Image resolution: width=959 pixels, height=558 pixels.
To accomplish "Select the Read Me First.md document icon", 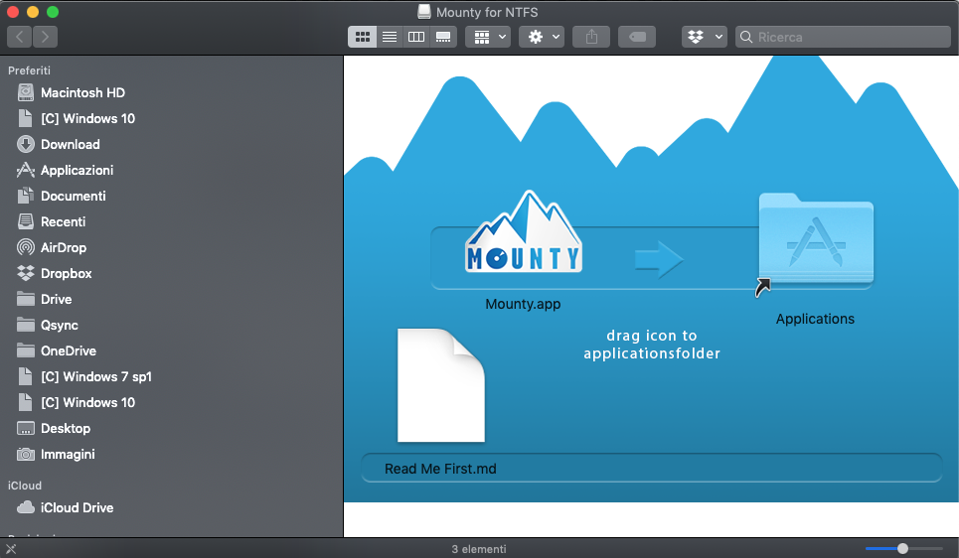I will [441, 385].
